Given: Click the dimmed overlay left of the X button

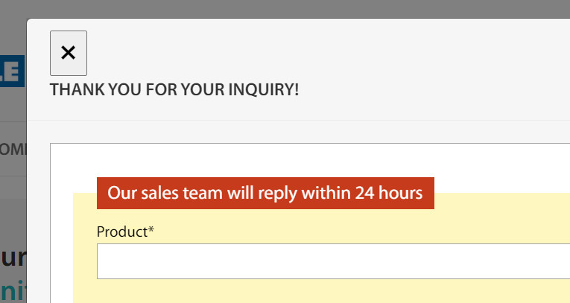Looking at the screenshot, I should [13, 37].
